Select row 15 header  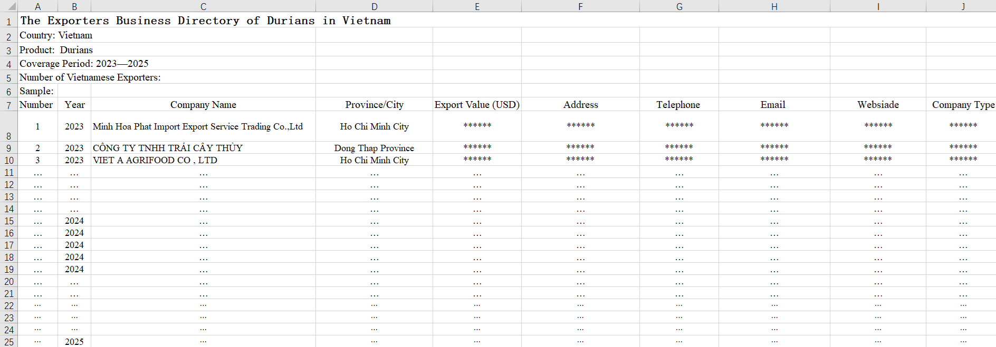pos(9,221)
